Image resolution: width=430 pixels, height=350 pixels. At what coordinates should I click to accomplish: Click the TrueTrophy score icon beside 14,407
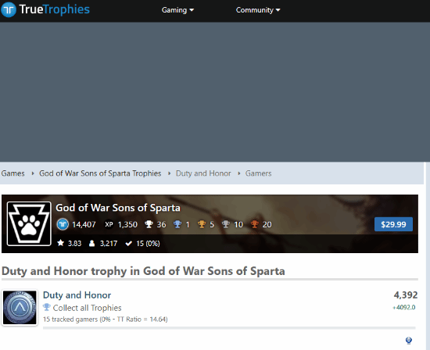[63, 224]
